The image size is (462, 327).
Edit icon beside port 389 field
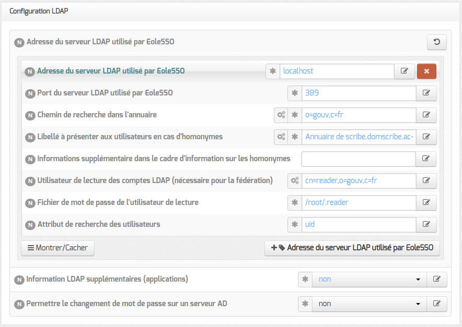tap(426, 93)
